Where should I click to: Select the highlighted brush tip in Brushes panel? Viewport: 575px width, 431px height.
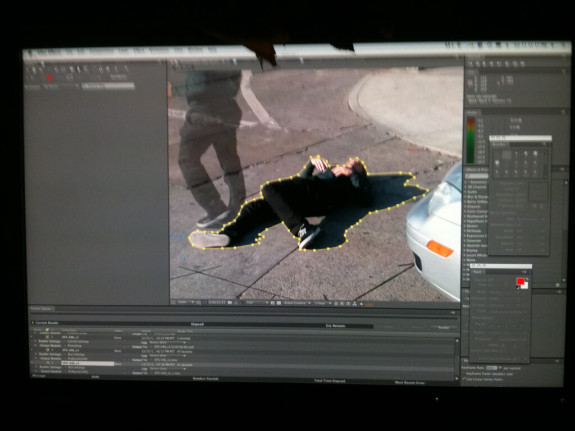click(x=507, y=154)
